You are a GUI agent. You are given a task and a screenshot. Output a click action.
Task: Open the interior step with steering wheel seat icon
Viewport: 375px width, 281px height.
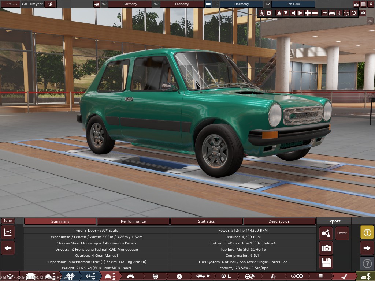point(226,277)
